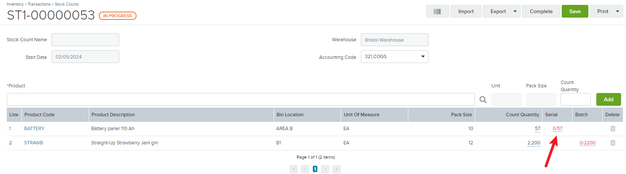Open the BATTERY product link
The width and height of the screenshot is (626, 174).
[x=34, y=129]
